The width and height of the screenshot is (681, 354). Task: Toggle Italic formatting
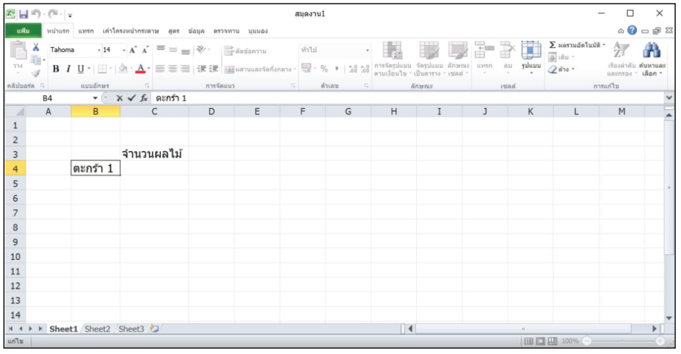(x=68, y=69)
